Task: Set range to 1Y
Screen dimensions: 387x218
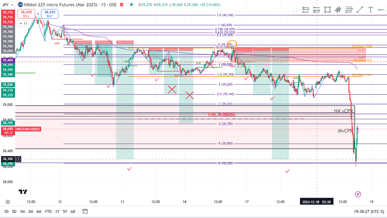Action: pyautogui.click(x=57, y=212)
